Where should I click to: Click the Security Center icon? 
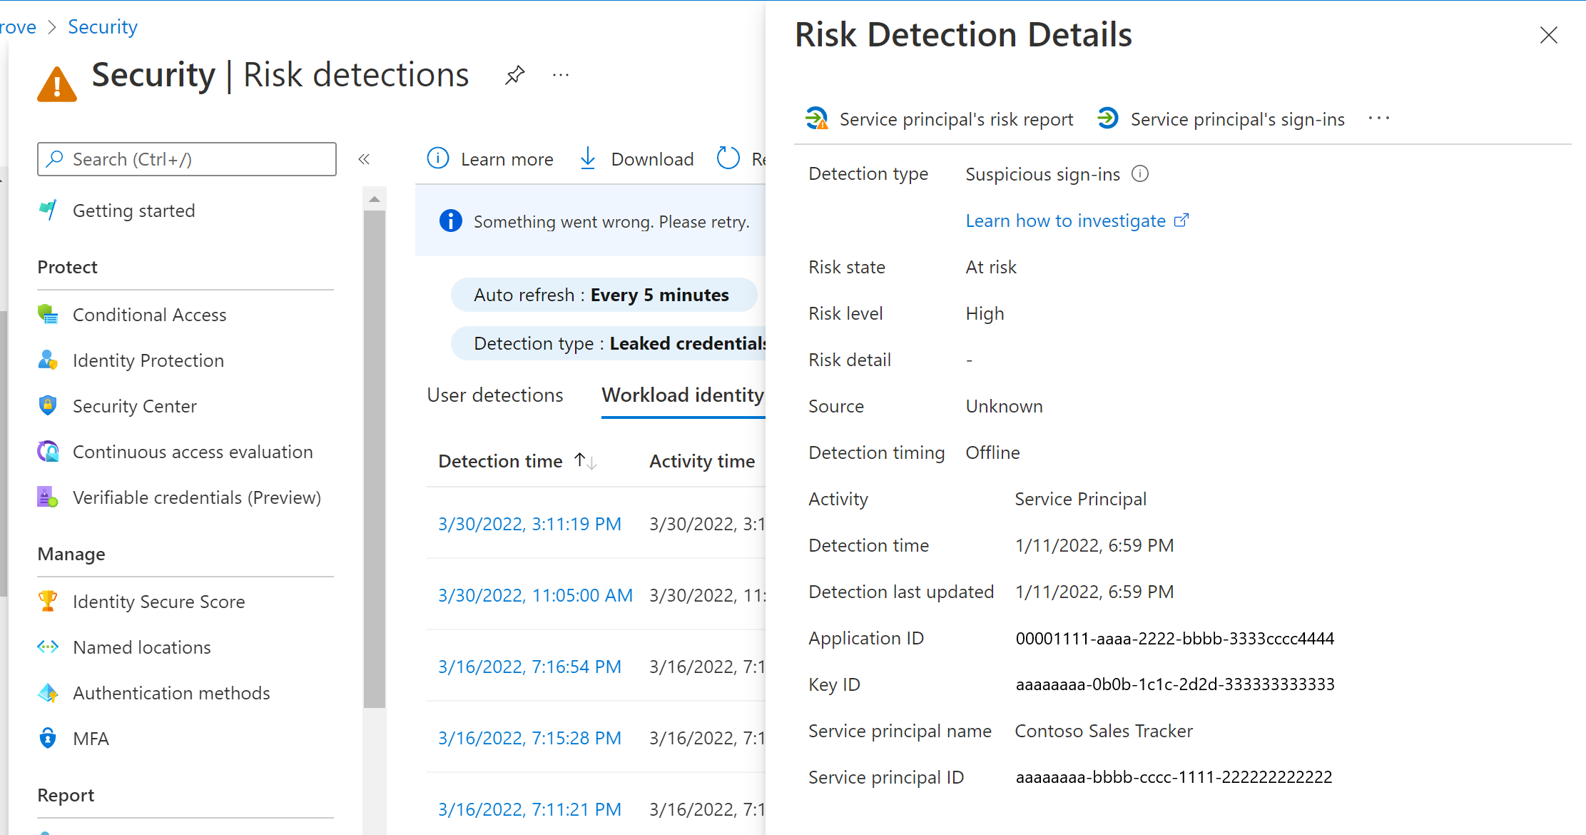click(x=49, y=405)
